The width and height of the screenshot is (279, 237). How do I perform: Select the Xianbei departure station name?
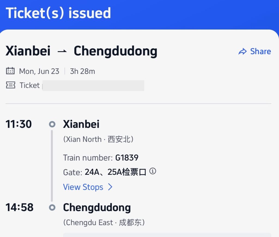pyautogui.click(x=81, y=124)
